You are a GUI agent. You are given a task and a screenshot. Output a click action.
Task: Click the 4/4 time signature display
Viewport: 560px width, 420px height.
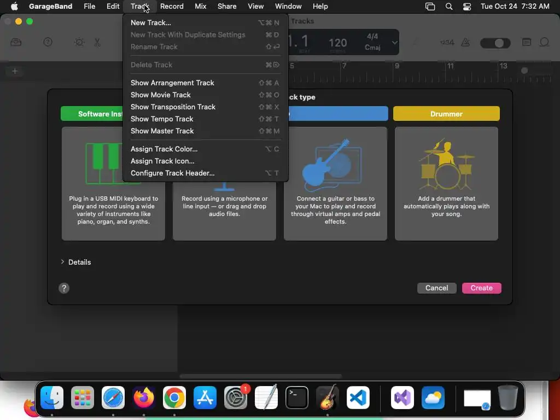(x=372, y=37)
